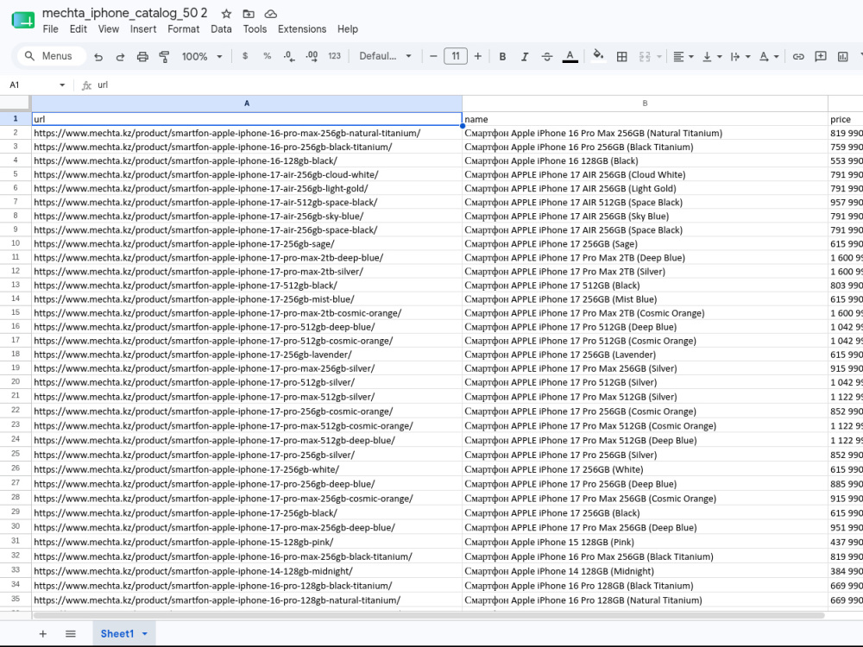Toggle strikethrough formatting
Image resolution: width=863 pixels, height=647 pixels.
[x=546, y=56]
